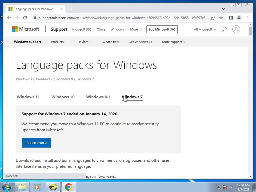Select the Windows 7 tab
Screen dimensions: 256x192
pos(132,97)
